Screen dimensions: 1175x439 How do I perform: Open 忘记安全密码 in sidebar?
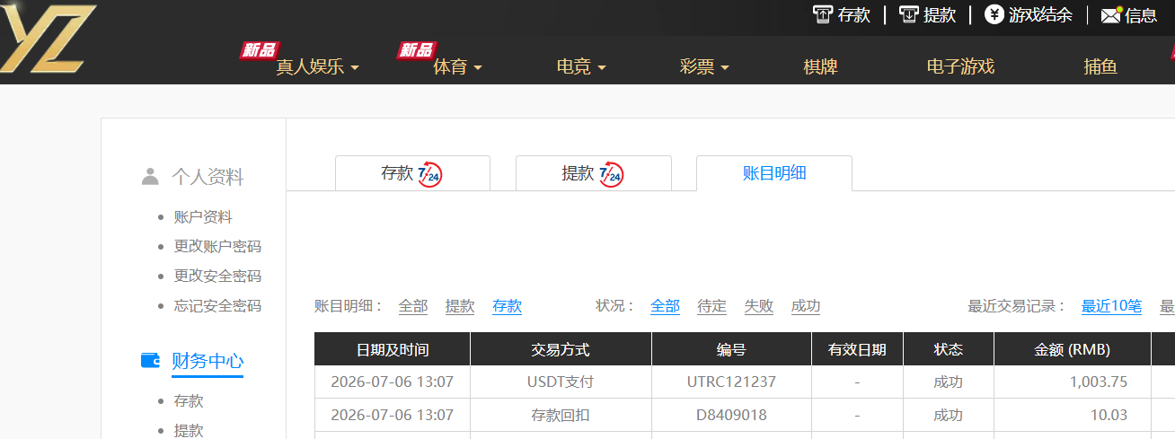[217, 305]
